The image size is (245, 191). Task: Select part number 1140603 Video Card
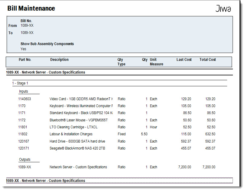coord(25,99)
